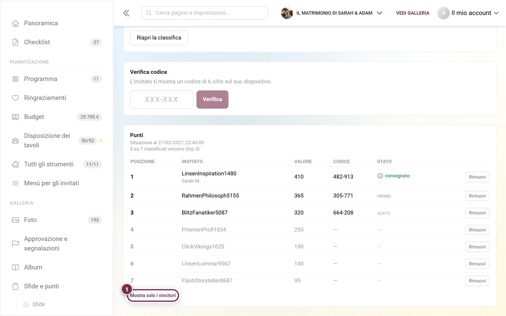The height and width of the screenshot is (316, 506).
Task: Click the Foto image icon
Action: [x=15, y=220]
